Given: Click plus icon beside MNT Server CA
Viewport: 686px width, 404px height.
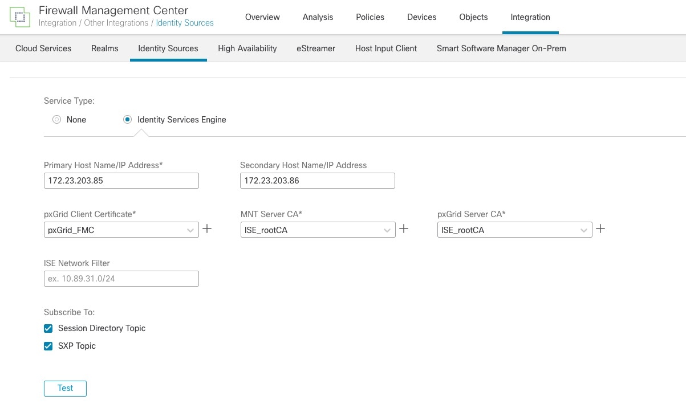Looking at the screenshot, I should point(404,229).
